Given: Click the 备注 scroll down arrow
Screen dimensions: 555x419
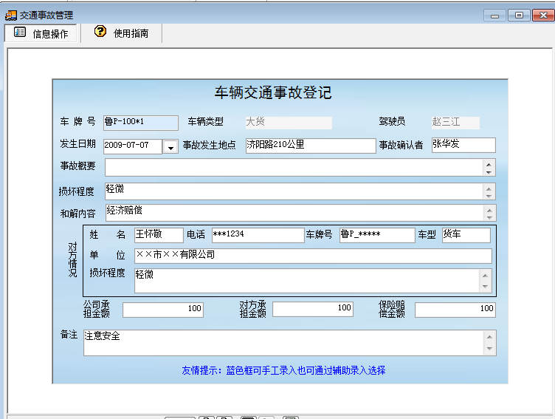Looking at the screenshot, I should tap(489, 349).
